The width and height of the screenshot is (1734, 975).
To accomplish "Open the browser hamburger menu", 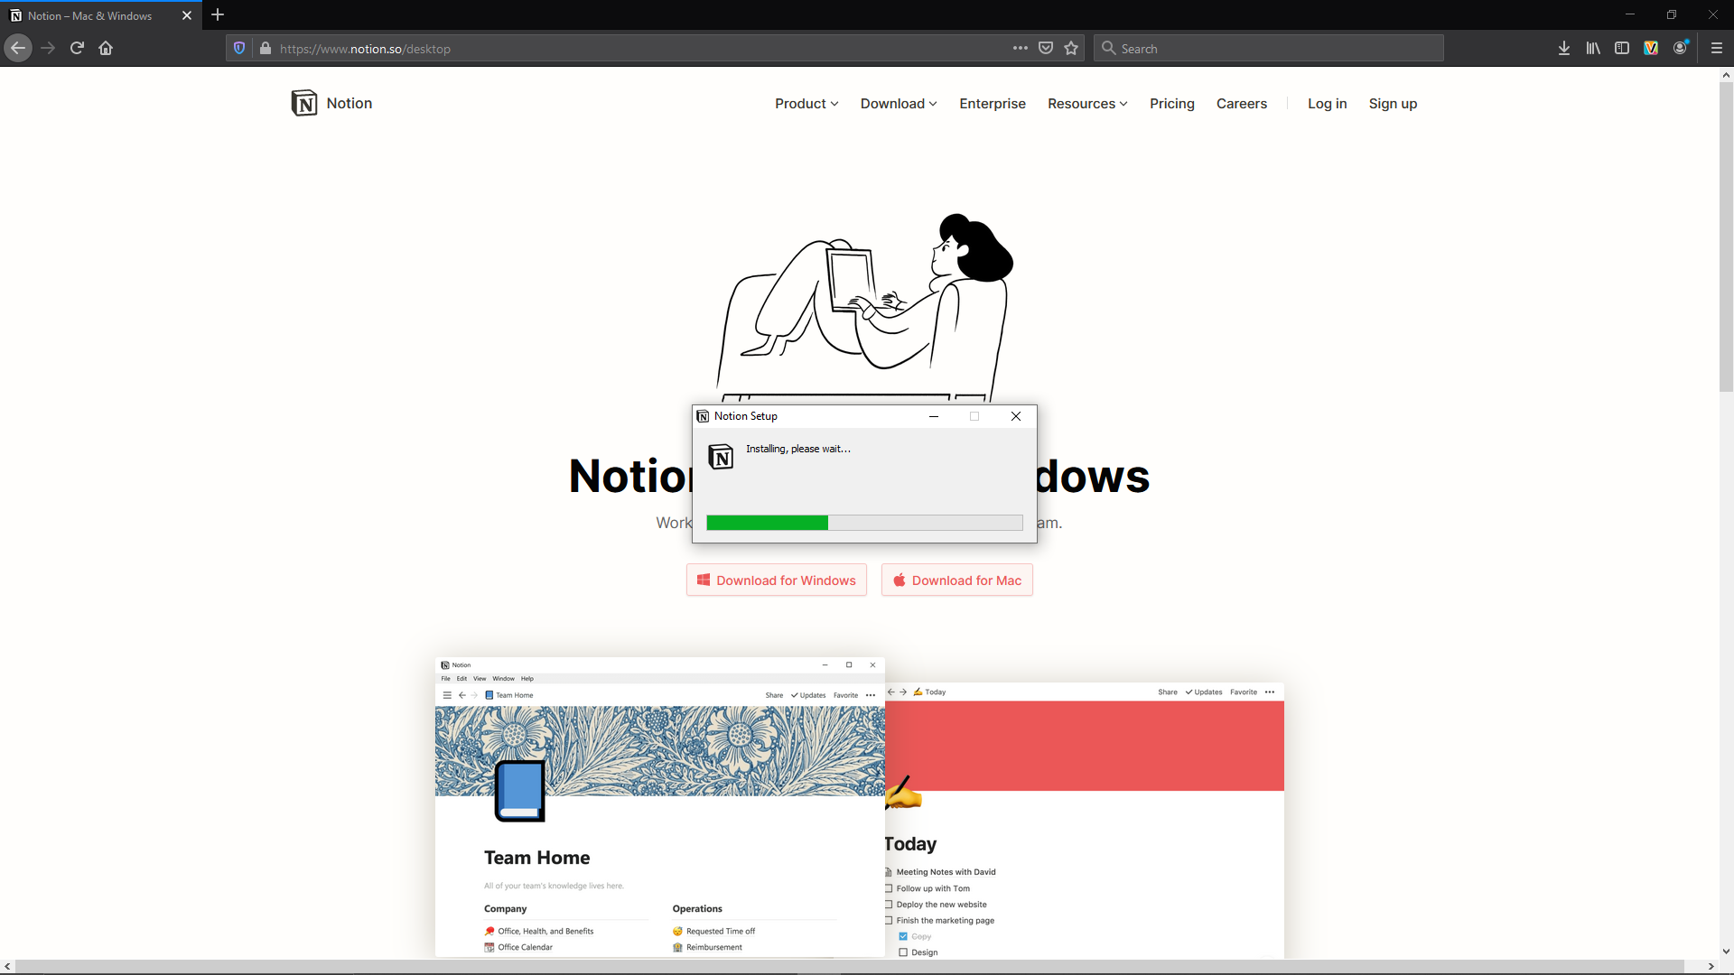I will 1717,48.
